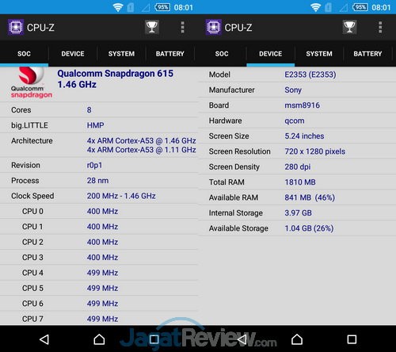Open trophy icon in left CPU-Z screen
Screen dimensions: 396x352
pyautogui.click(x=152, y=27)
